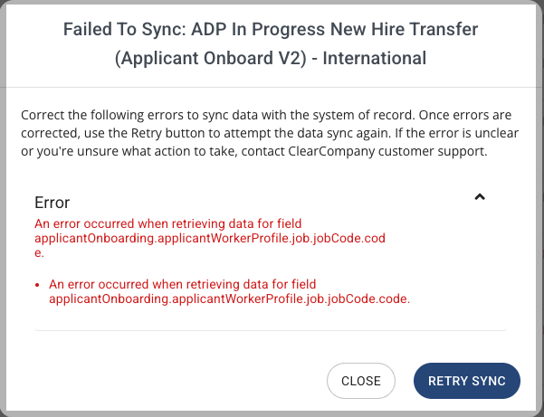Click the 'applicantOnboarding.applicantWorkerProfile' text in the summary error
The image size is (544, 417).
[x=161, y=239]
